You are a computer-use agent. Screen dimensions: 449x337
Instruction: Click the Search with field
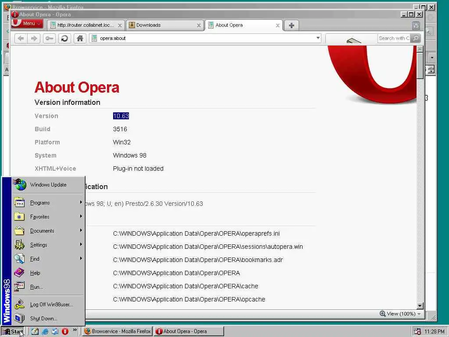[x=394, y=38]
